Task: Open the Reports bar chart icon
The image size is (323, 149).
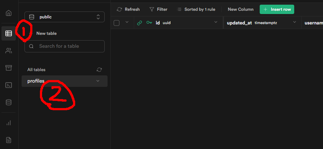Action: click(9, 123)
